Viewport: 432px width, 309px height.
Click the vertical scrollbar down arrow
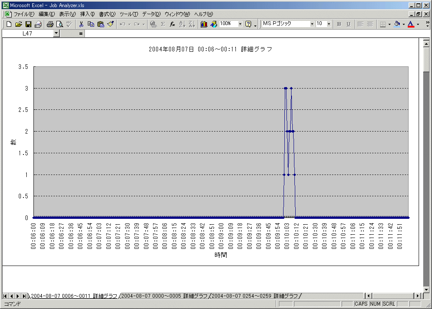click(427, 288)
